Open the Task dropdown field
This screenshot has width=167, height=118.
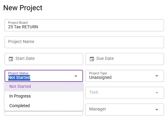[125, 93]
